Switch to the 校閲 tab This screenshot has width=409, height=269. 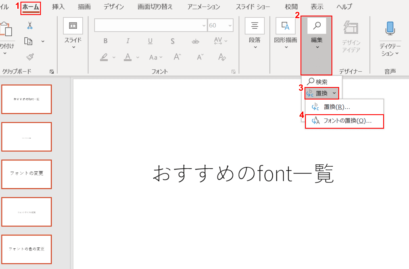[x=291, y=7]
